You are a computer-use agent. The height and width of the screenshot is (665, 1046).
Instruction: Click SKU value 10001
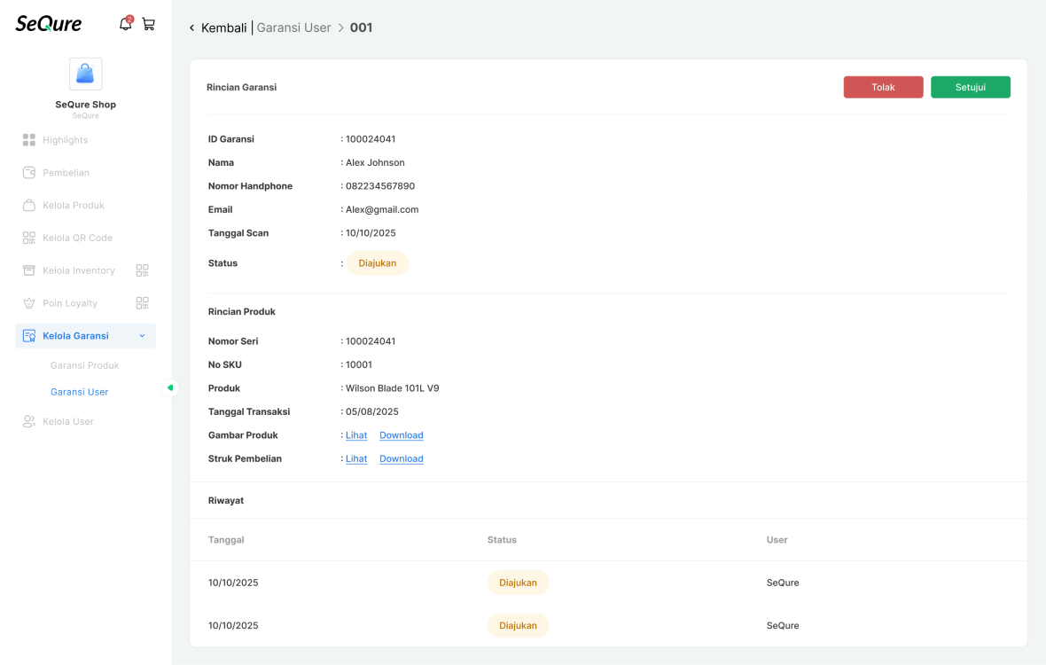click(x=359, y=364)
